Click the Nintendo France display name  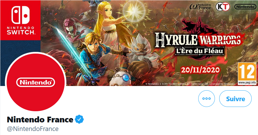tap(40, 120)
